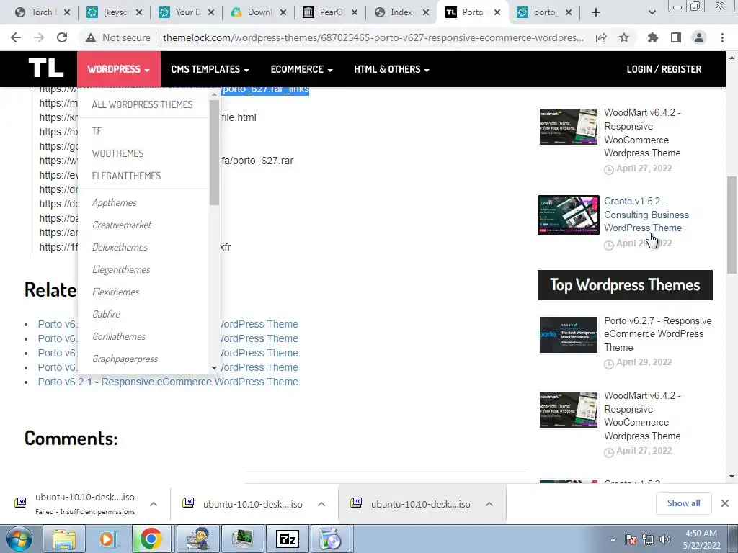Select ELEGANTTHEMES uppercase menu entry
The height and width of the screenshot is (553, 738).
126,176
